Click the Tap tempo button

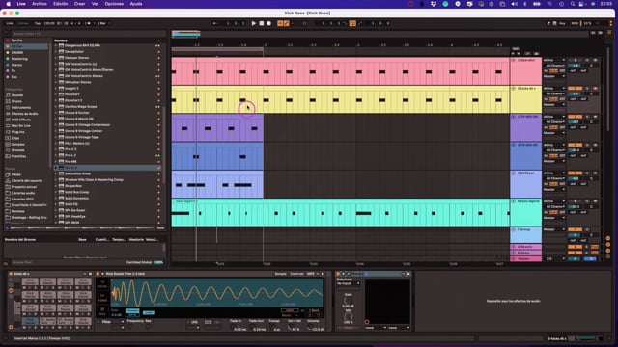coord(38,23)
